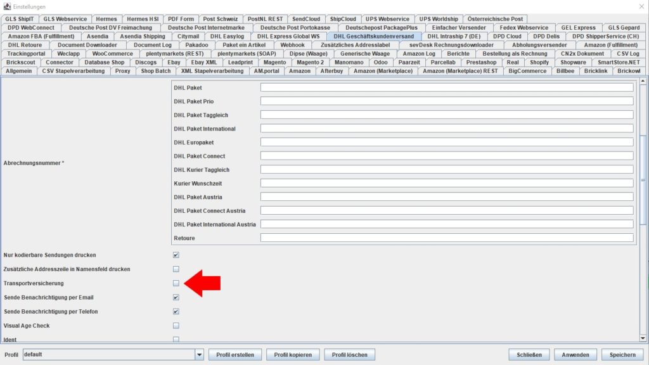
Task: Switch to the Bestellung als Rechnung tab
Action: point(515,53)
